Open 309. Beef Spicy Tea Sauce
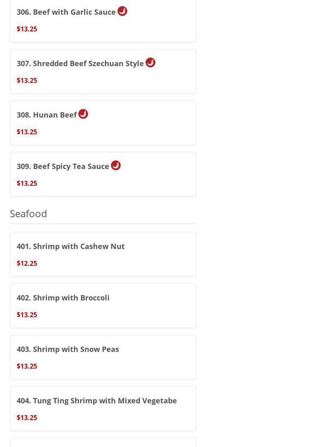 click(x=63, y=166)
